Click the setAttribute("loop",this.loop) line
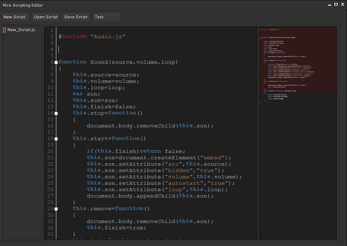347x246 pixels. pyautogui.click(x=157, y=190)
